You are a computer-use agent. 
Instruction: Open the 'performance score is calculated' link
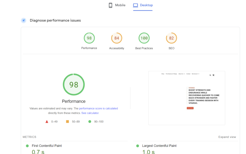point(98,108)
